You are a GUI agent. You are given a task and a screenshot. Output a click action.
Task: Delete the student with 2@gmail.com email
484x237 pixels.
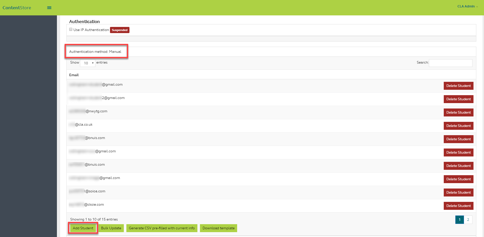click(x=458, y=99)
